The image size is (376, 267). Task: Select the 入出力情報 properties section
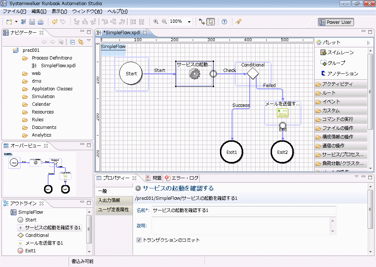114,200
